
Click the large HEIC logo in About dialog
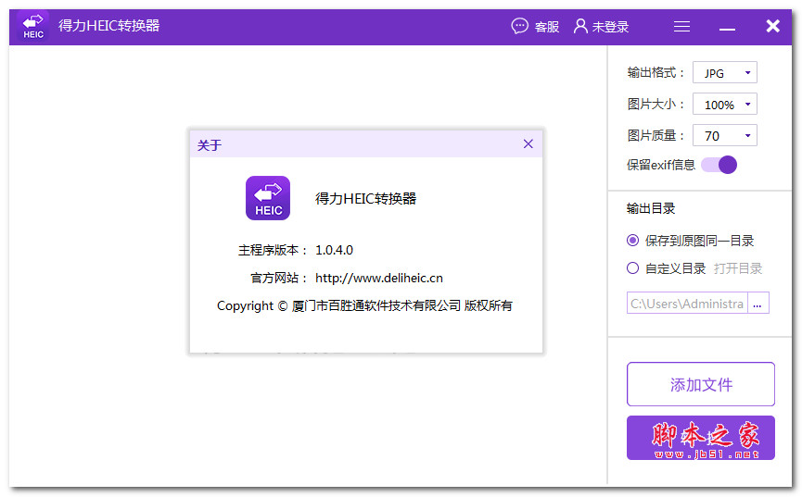pos(268,198)
